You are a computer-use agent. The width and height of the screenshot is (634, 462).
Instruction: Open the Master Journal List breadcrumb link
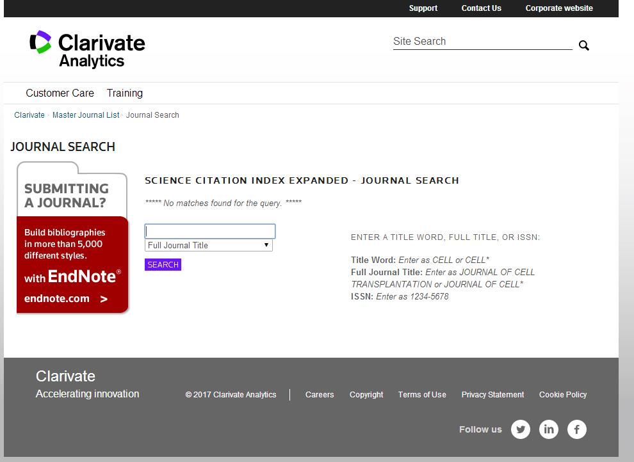[x=85, y=115]
